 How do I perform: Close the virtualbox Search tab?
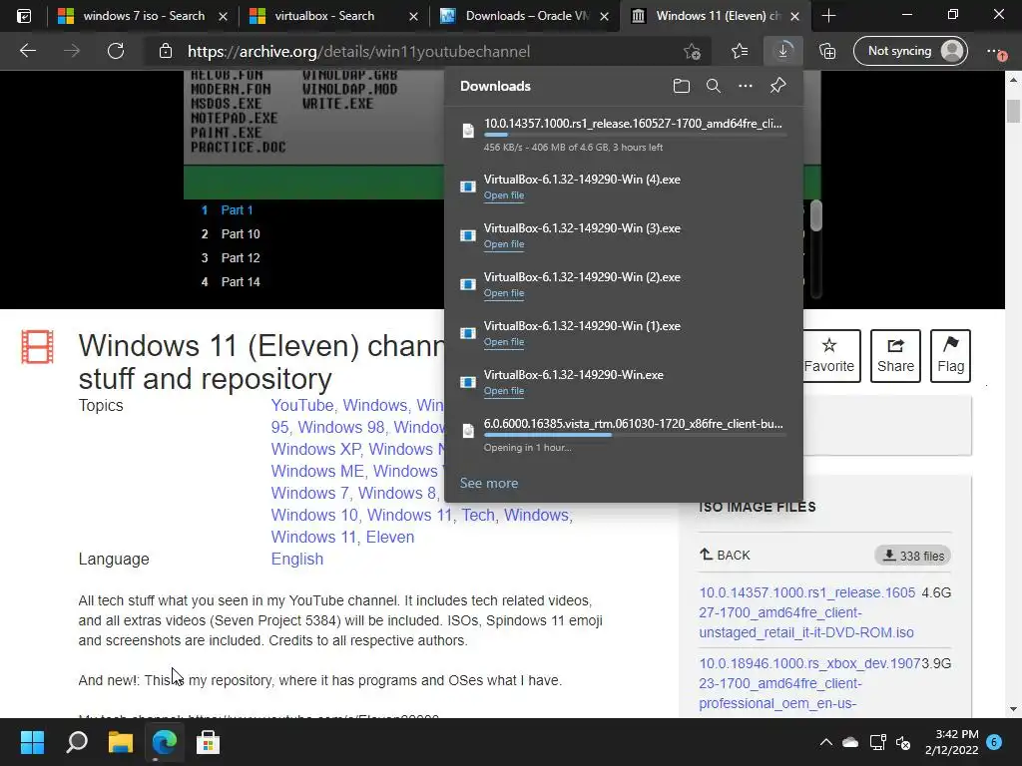[413, 16]
